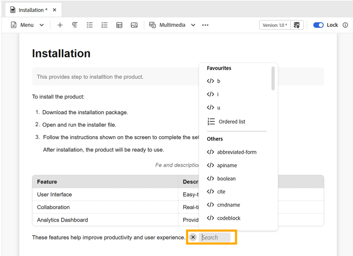The width and height of the screenshot is (353, 256).
Task: Click the Search element input field
Action: pyautogui.click(x=215, y=237)
